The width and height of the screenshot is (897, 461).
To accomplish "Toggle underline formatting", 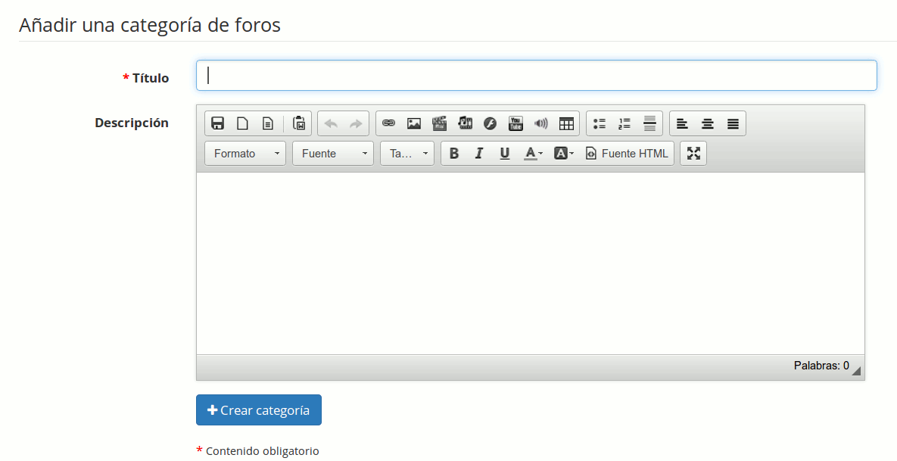I will point(504,154).
